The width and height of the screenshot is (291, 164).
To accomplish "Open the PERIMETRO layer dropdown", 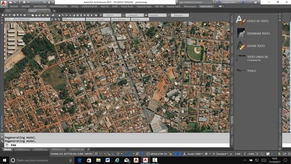I will (27, 19).
